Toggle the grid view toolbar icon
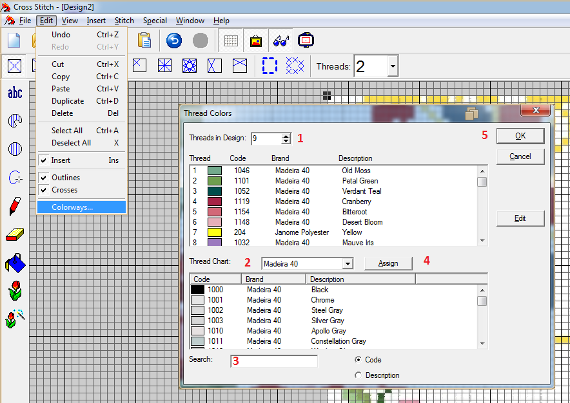The height and width of the screenshot is (403, 570). pos(230,41)
